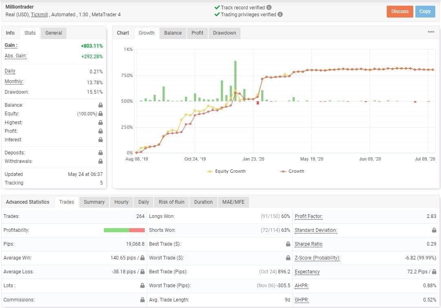This screenshot has width=441, height=308.
Task: Click the green checkmark next to Track record verified
Action: [x=216, y=7]
